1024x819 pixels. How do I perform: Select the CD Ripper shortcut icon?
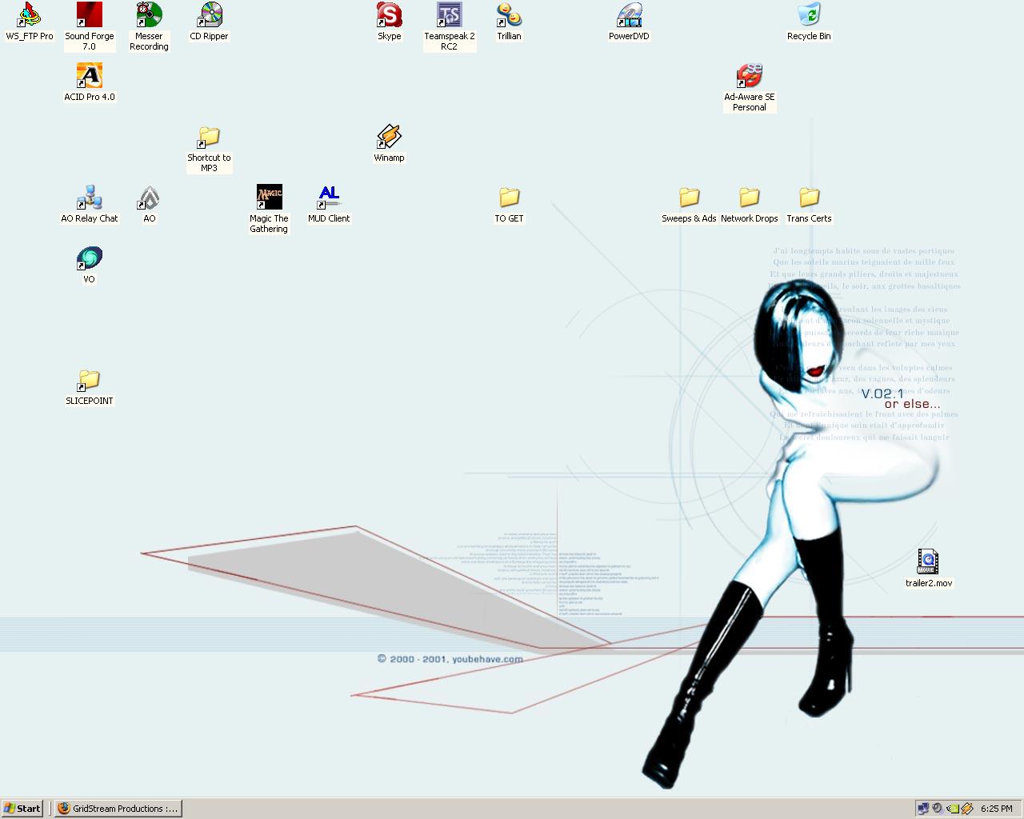coord(209,15)
